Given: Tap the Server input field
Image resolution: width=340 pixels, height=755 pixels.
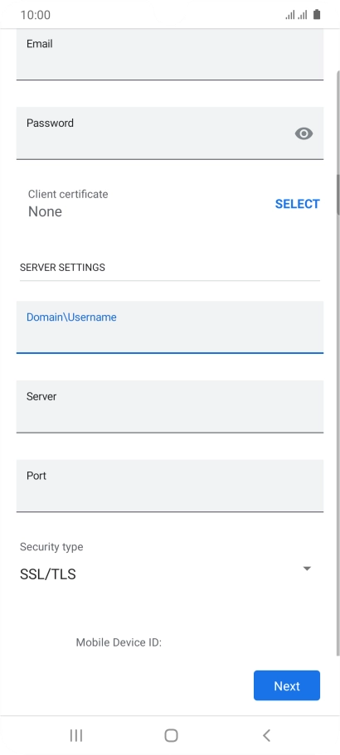Looking at the screenshot, I should pyautogui.click(x=170, y=406).
